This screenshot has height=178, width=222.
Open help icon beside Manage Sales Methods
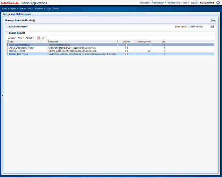click(x=34, y=20)
